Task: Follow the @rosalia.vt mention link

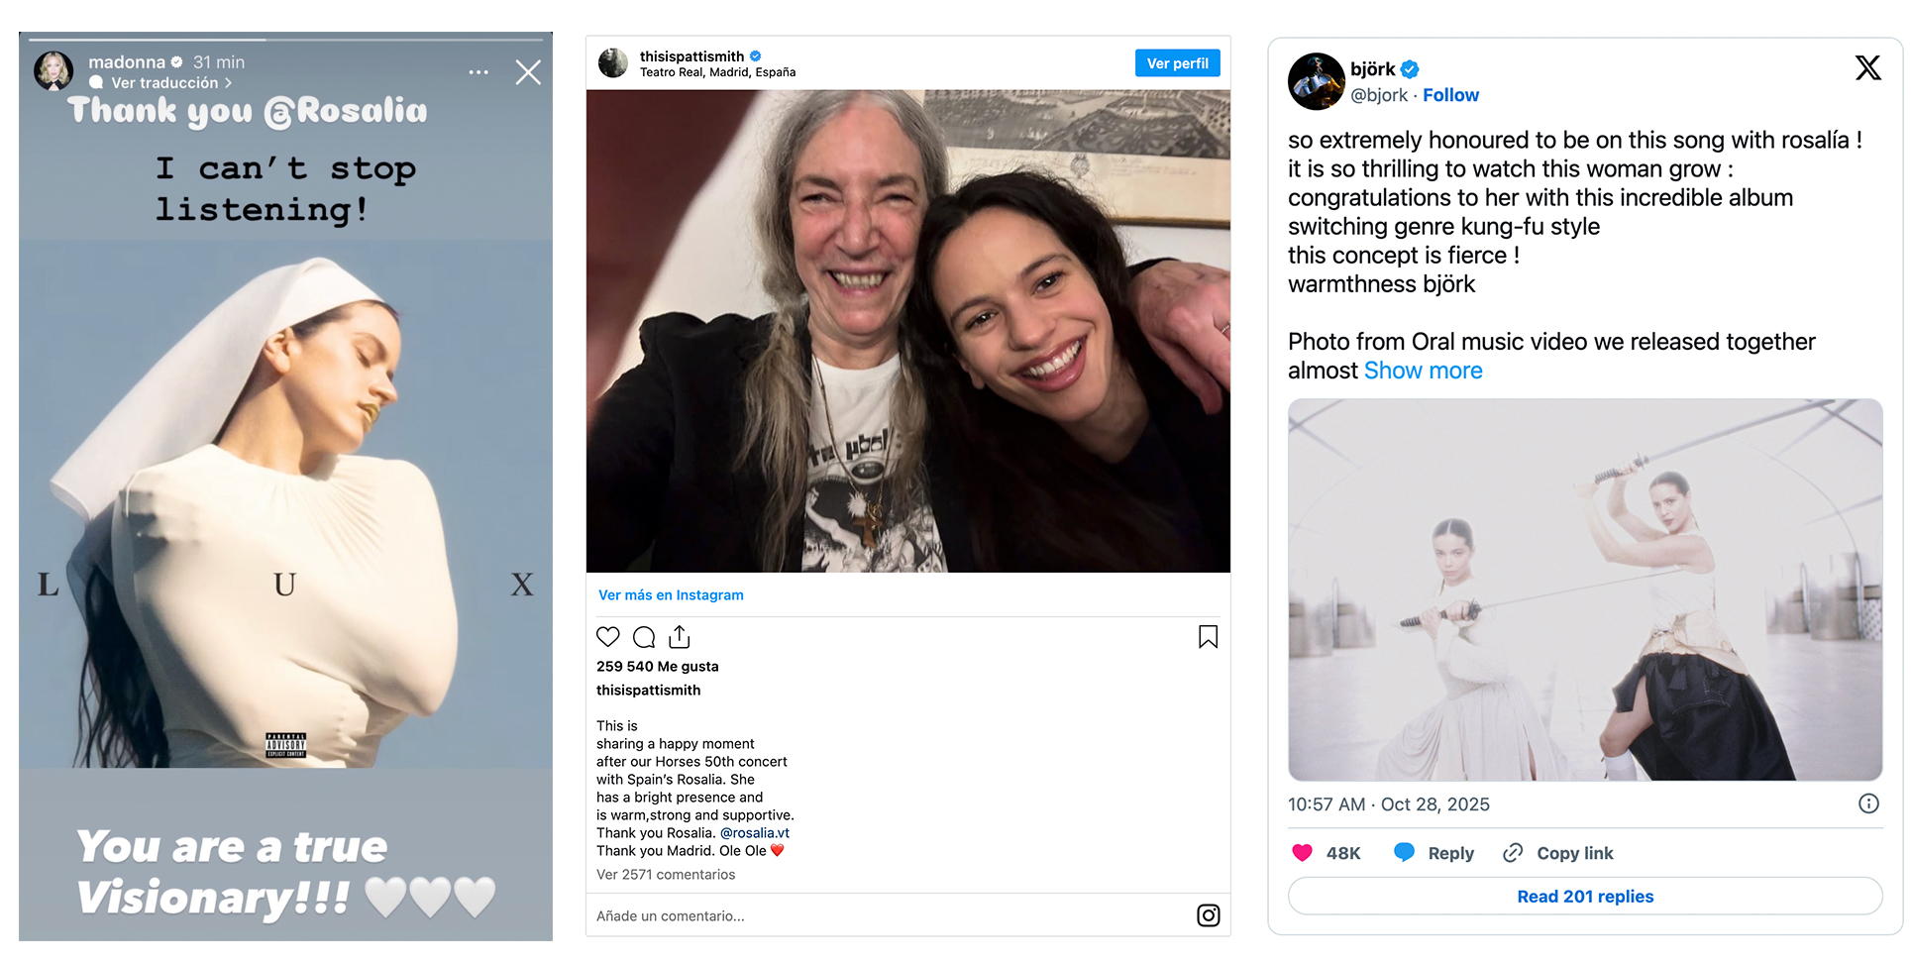Action: [755, 833]
